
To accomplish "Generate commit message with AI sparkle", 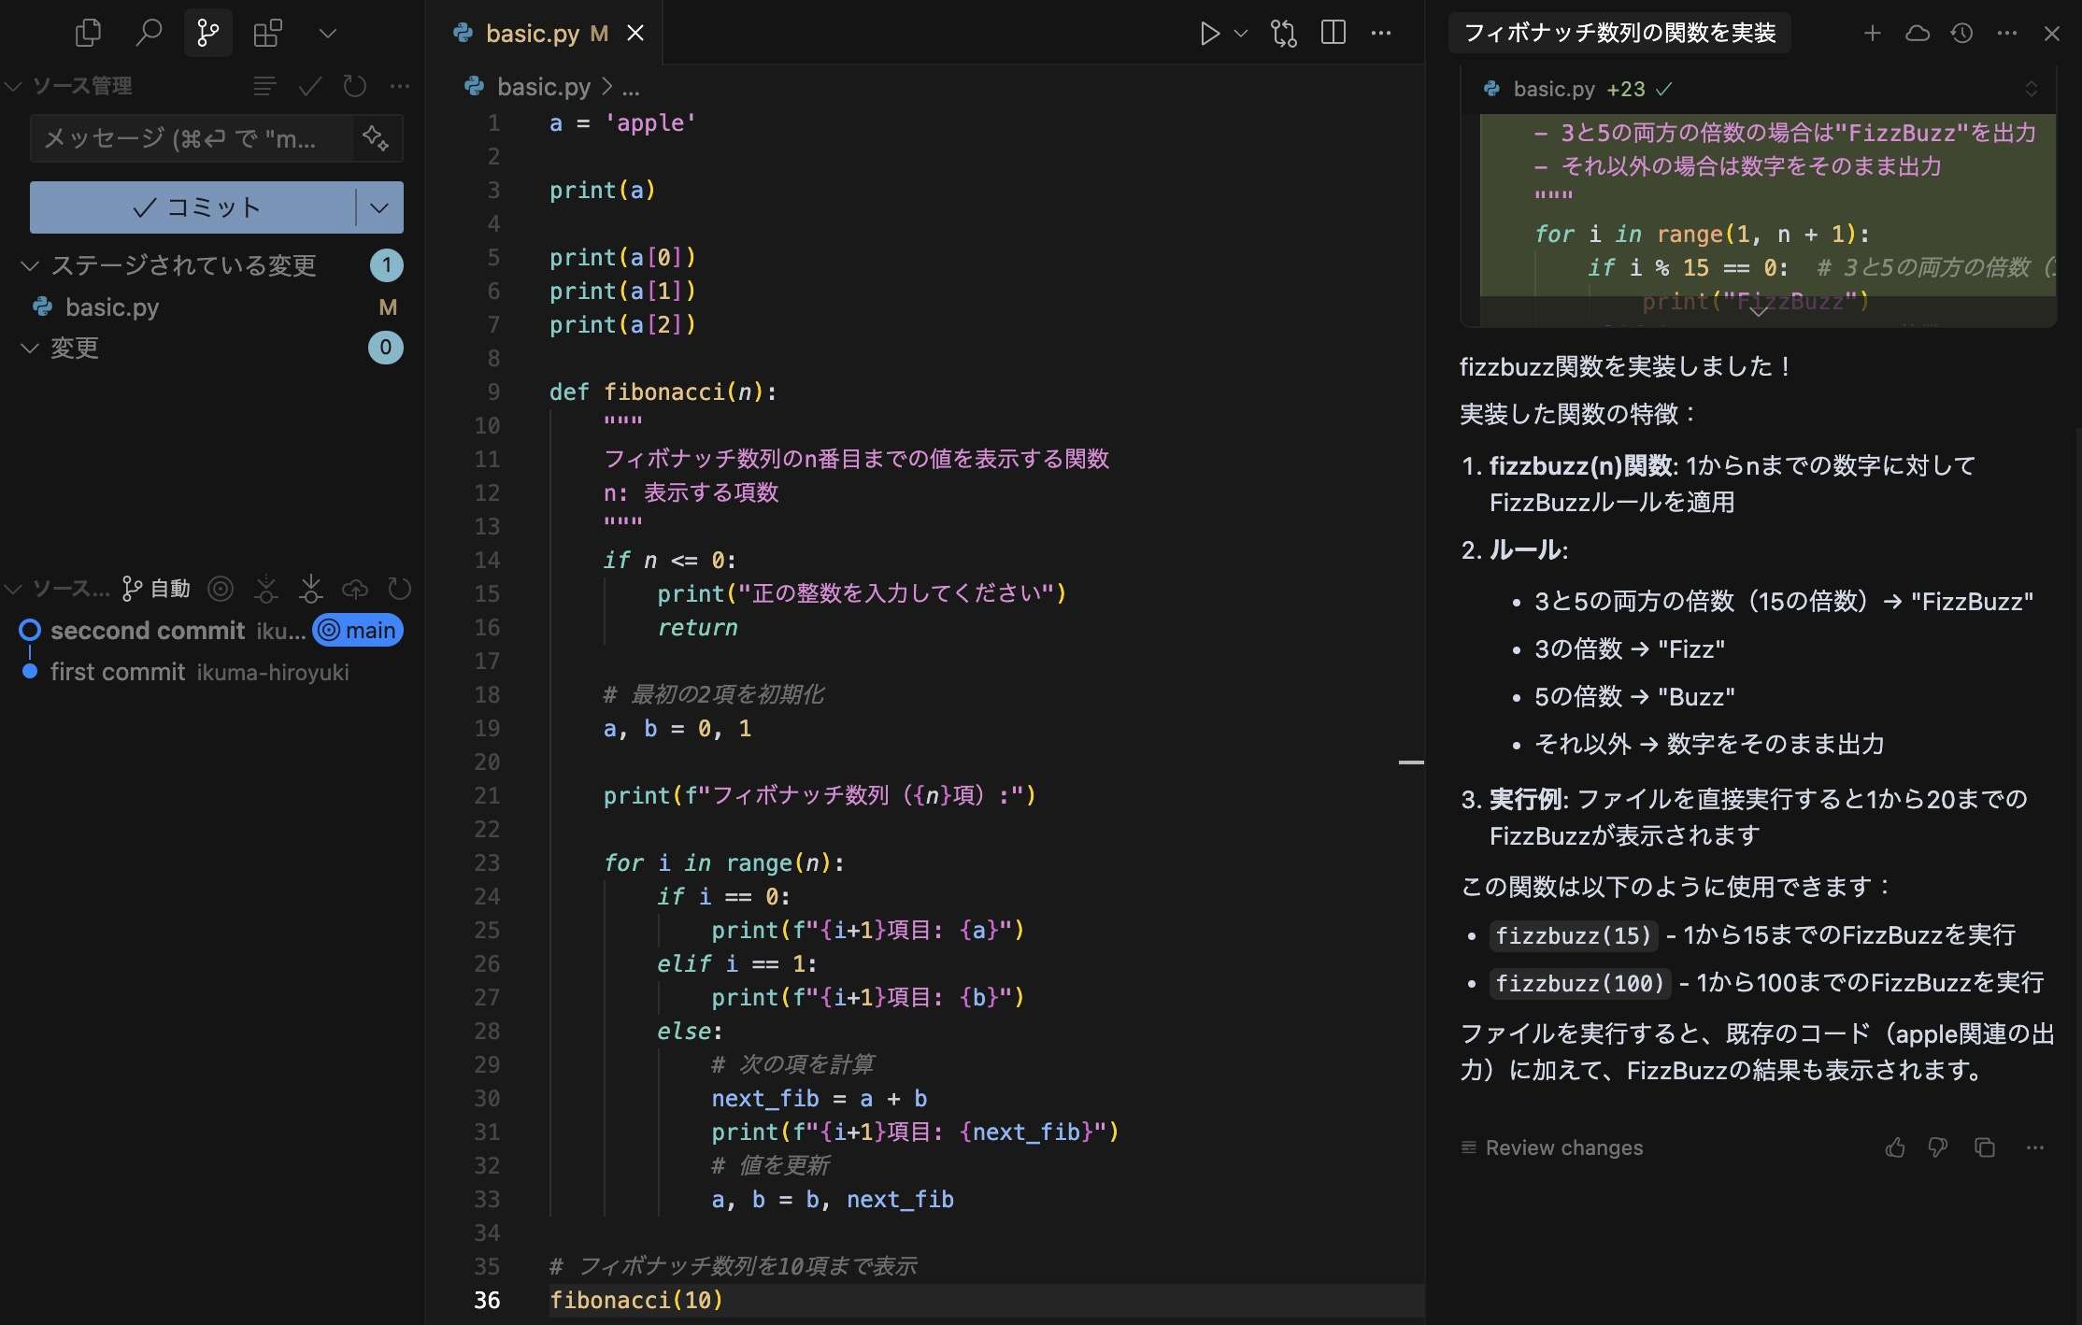I will [x=376, y=138].
